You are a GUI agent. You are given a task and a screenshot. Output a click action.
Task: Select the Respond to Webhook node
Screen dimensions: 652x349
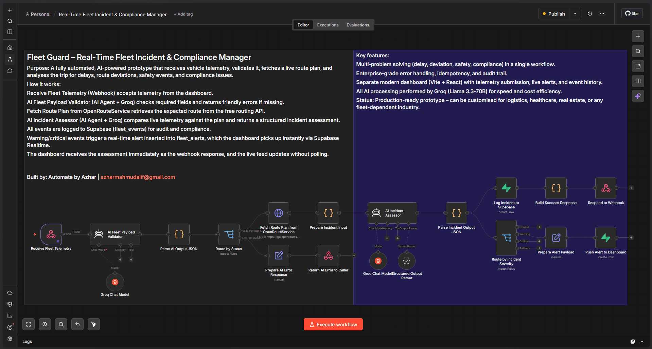pos(606,188)
